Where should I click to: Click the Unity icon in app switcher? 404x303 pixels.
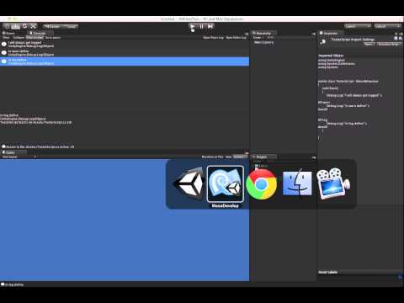pos(189,183)
